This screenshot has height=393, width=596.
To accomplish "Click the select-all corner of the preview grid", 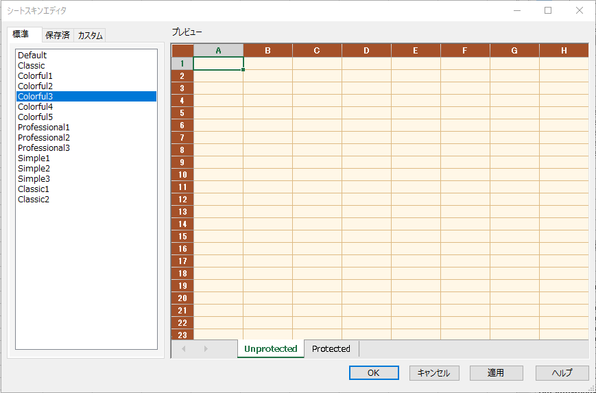I will [182, 51].
